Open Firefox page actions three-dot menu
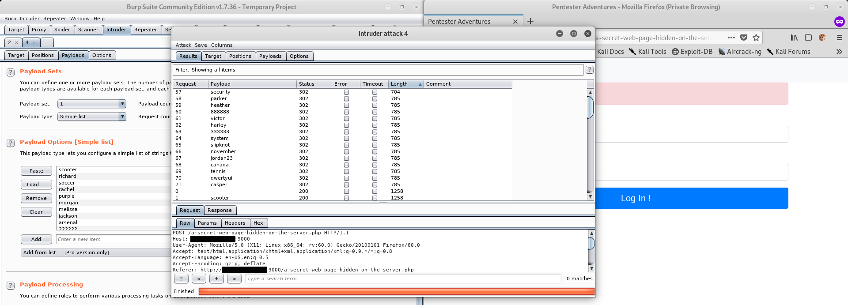The height and width of the screenshot is (305, 848). 731,38
